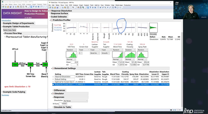Click the red triangle next to Response Dissolution
This screenshot has height=114, width=208.
pos(50,10)
